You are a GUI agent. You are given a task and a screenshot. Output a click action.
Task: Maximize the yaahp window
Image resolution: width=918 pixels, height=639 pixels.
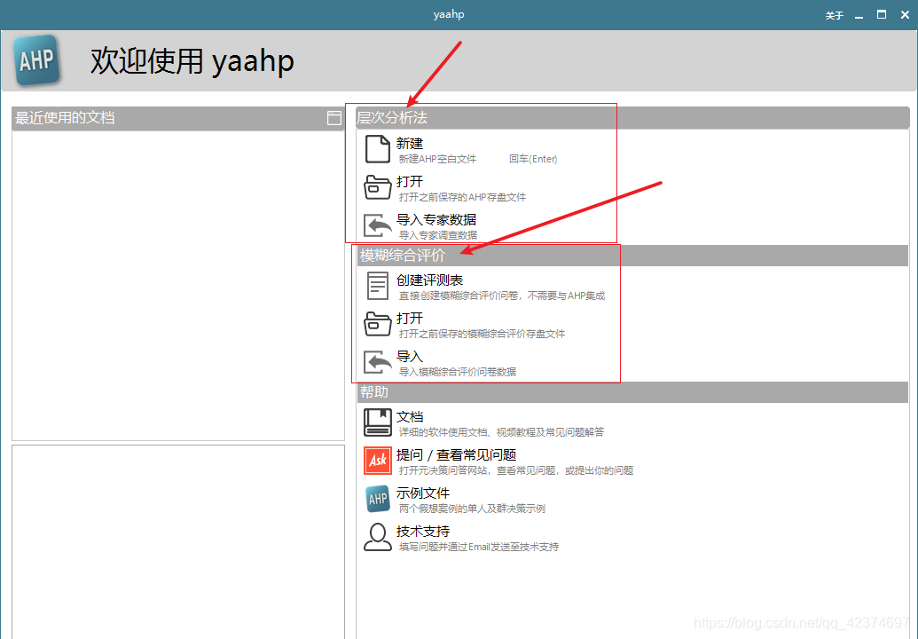pos(881,14)
